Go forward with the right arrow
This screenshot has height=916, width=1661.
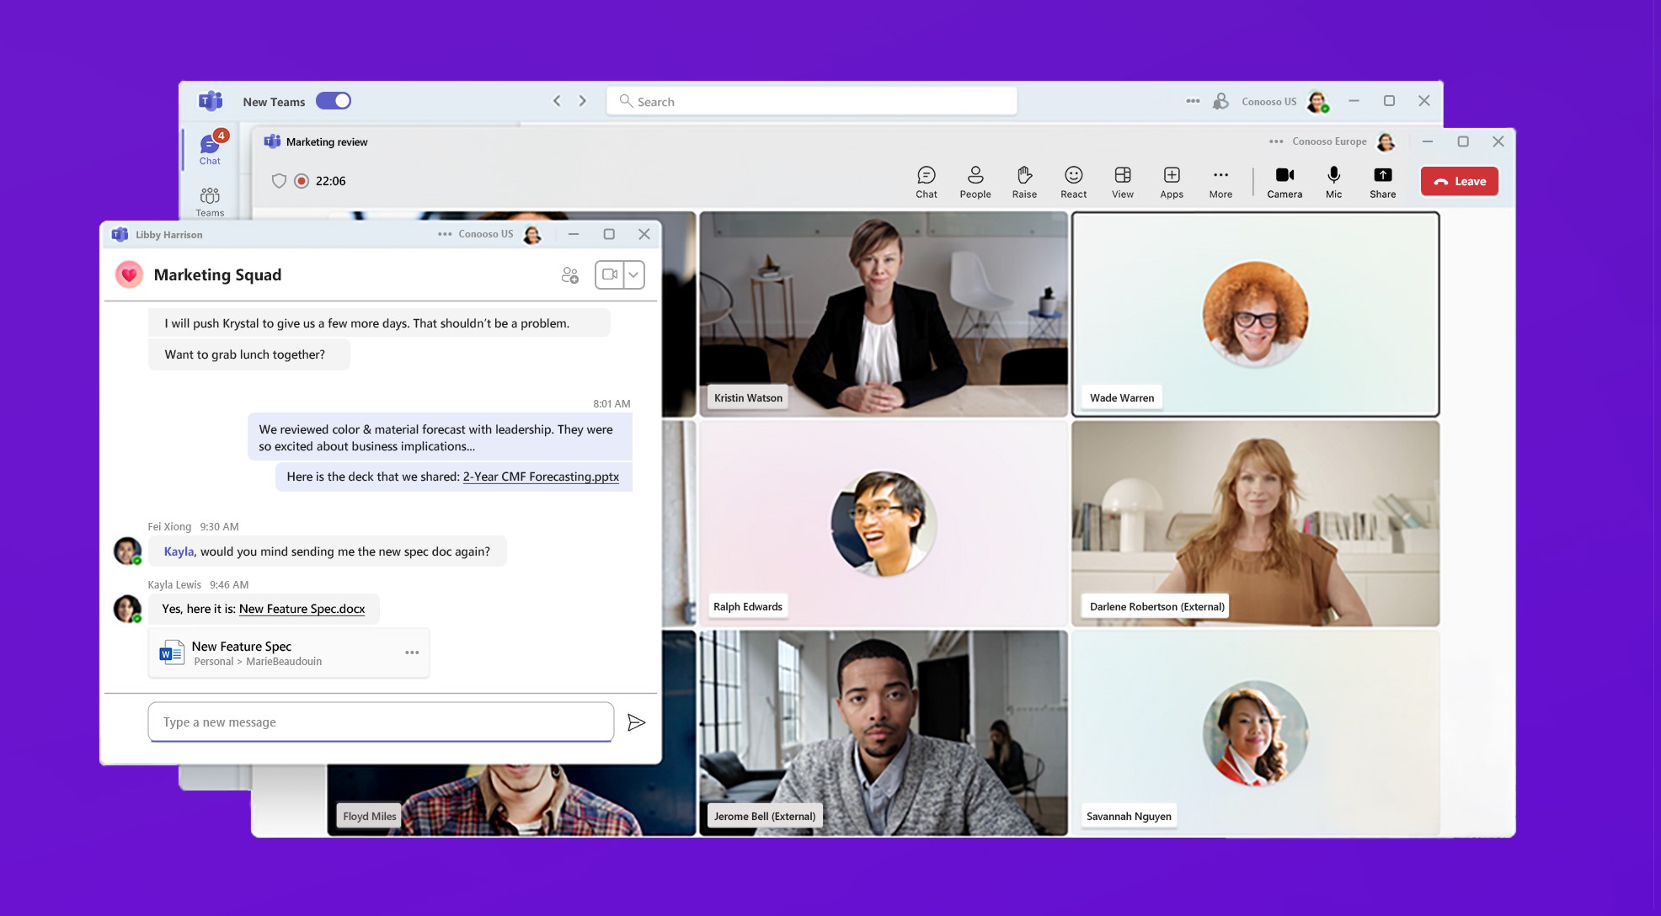pos(582,101)
